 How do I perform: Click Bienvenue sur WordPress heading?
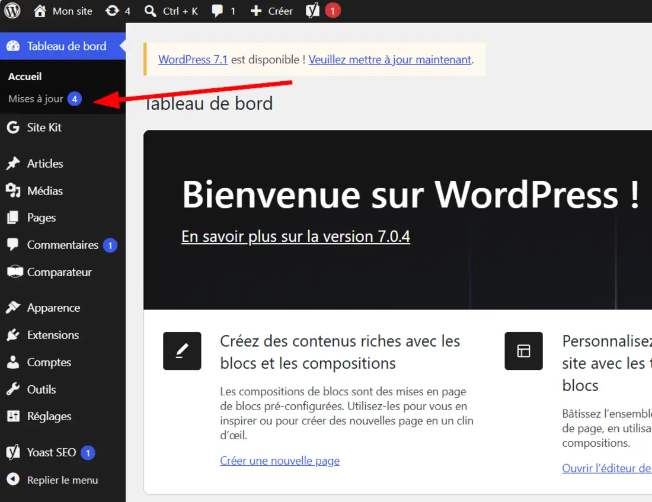[x=411, y=194]
